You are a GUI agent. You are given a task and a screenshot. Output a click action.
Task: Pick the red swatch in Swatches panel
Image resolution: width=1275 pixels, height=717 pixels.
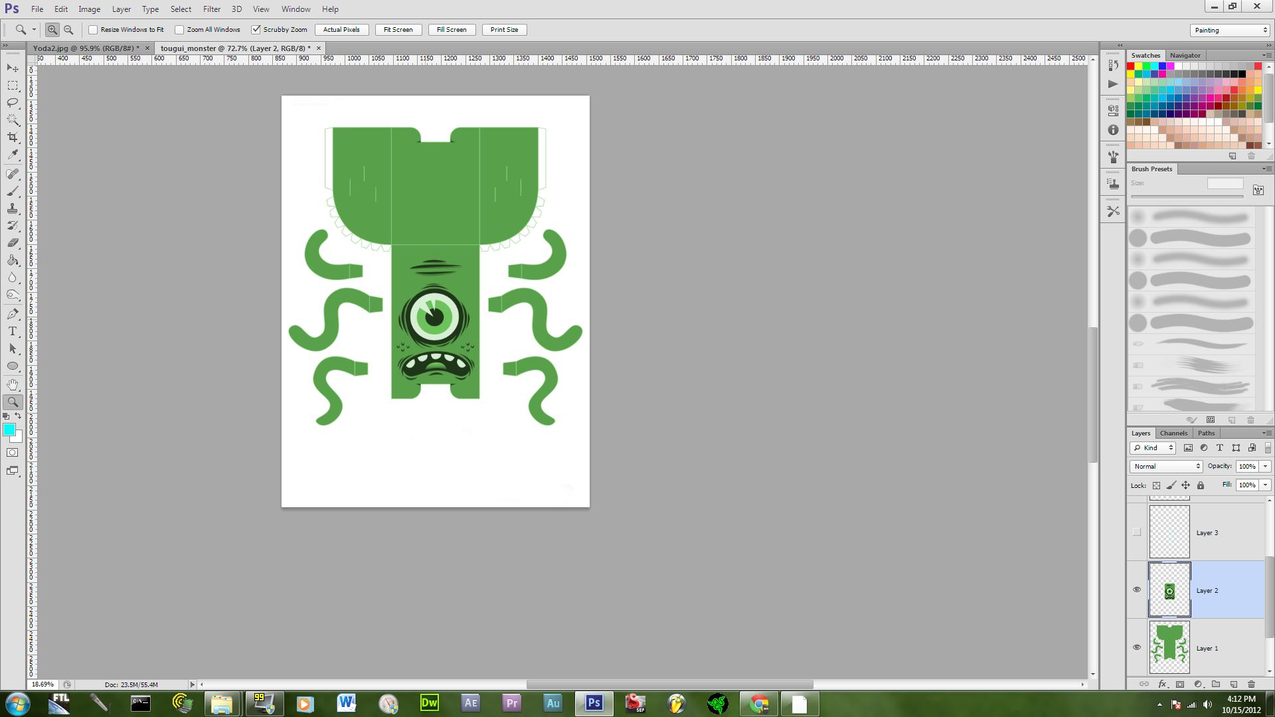(x=1131, y=66)
